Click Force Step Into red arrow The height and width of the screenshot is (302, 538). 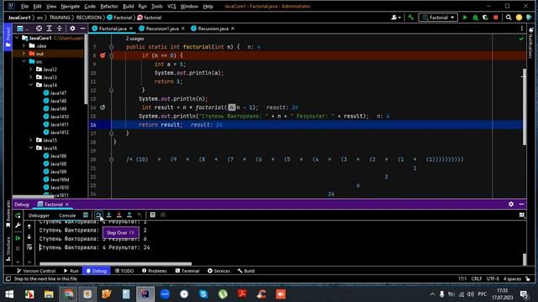pyautogui.click(x=119, y=215)
